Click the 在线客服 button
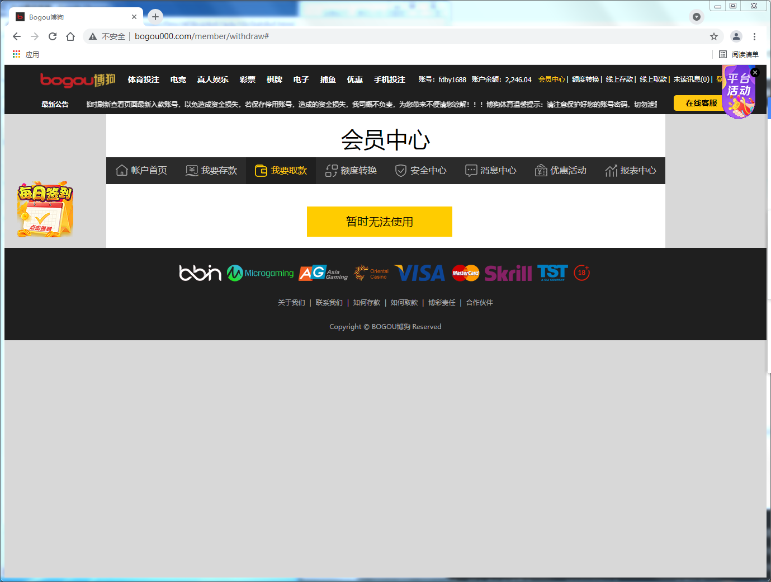771x582 pixels. click(701, 103)
